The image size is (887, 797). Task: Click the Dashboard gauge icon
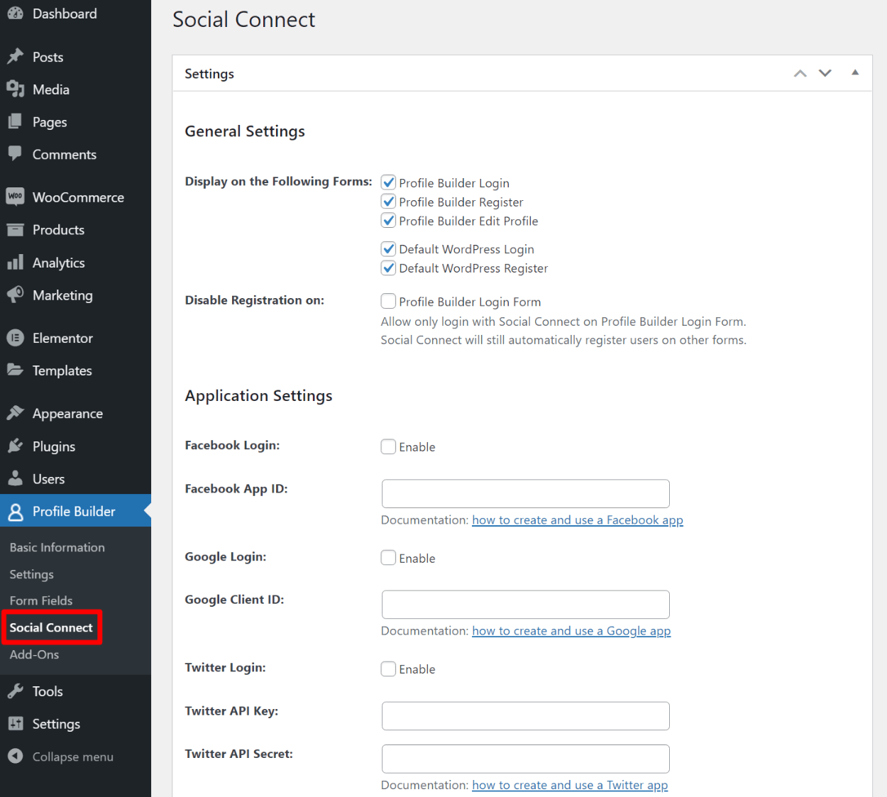[15, 13]
